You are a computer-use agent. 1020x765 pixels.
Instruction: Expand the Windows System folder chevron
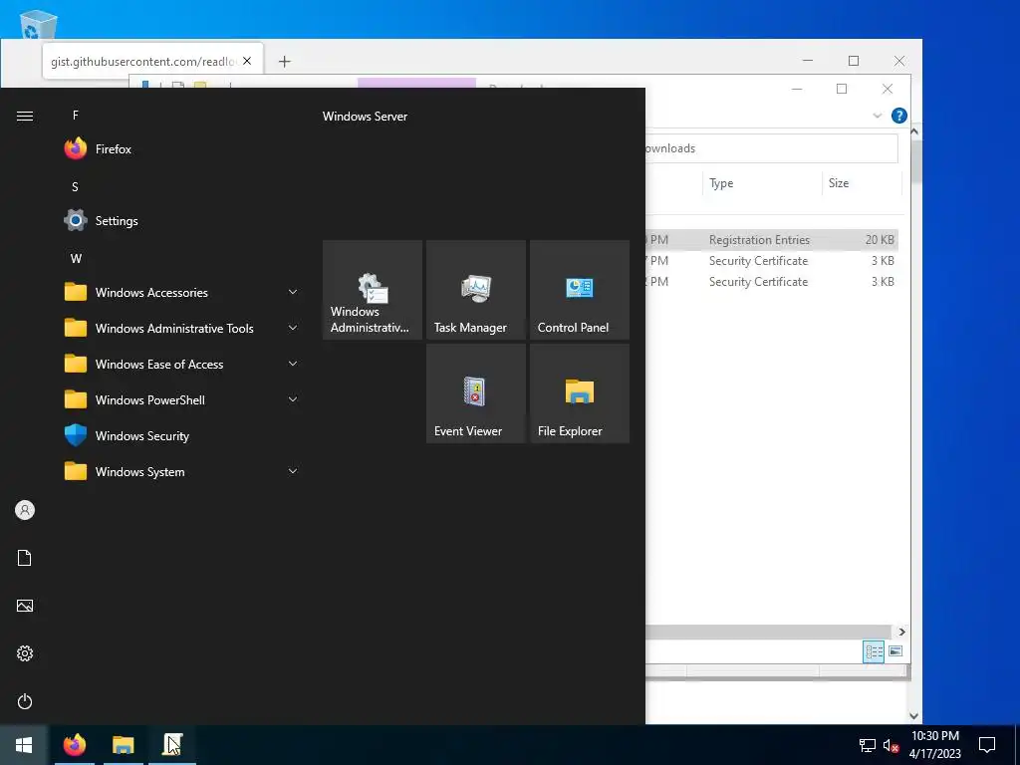click(x=293, y=471)
